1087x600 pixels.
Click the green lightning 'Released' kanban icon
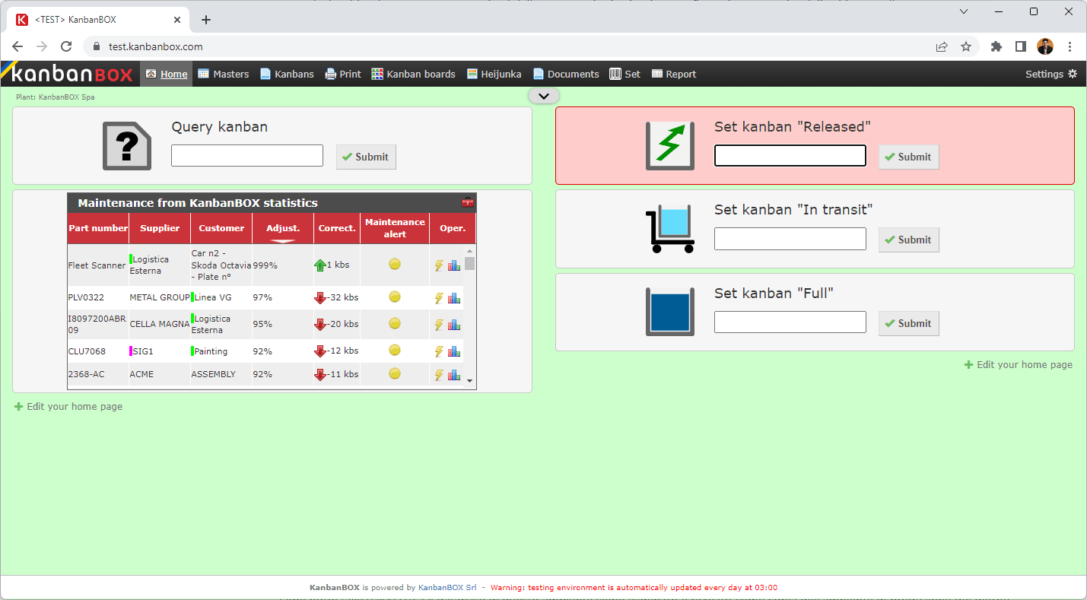(669, 144)
